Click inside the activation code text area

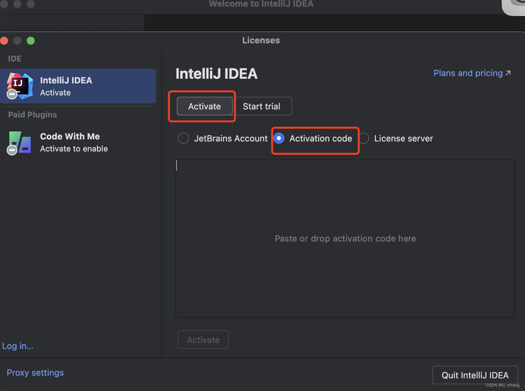click(345, 239)
